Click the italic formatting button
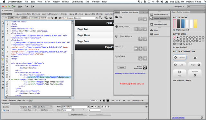The height and width of the screenshot is (120, 206). [x=95, y=107]
